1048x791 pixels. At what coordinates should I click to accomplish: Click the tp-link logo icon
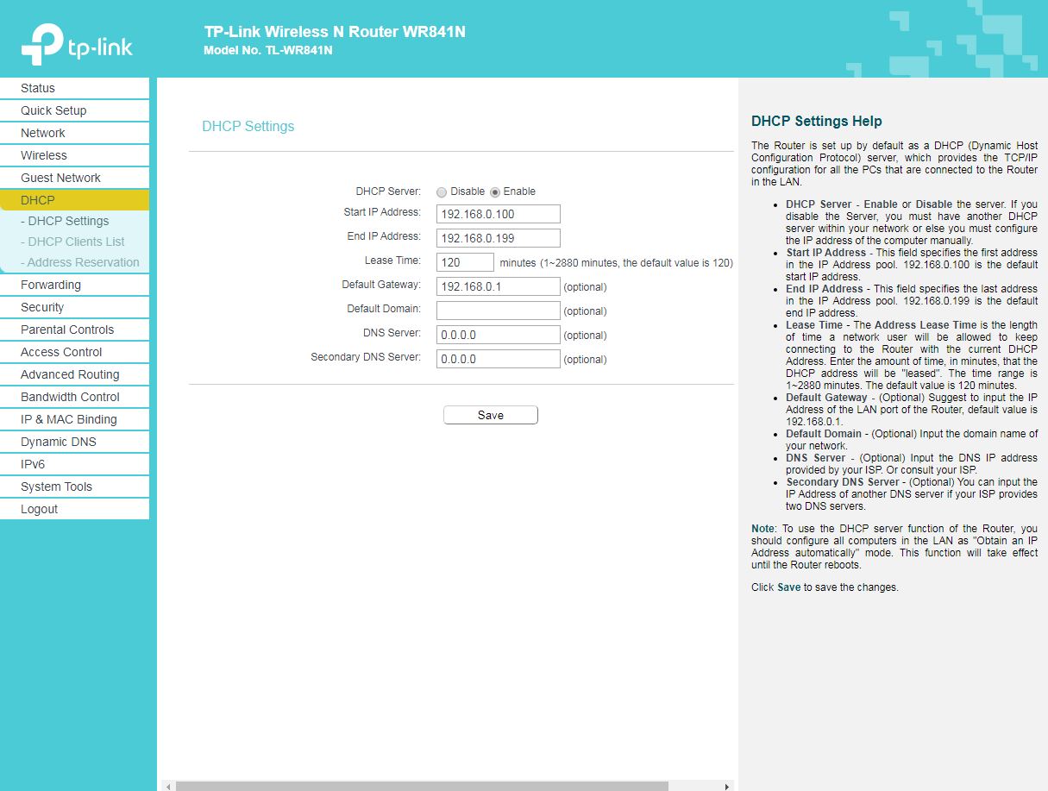41,45
